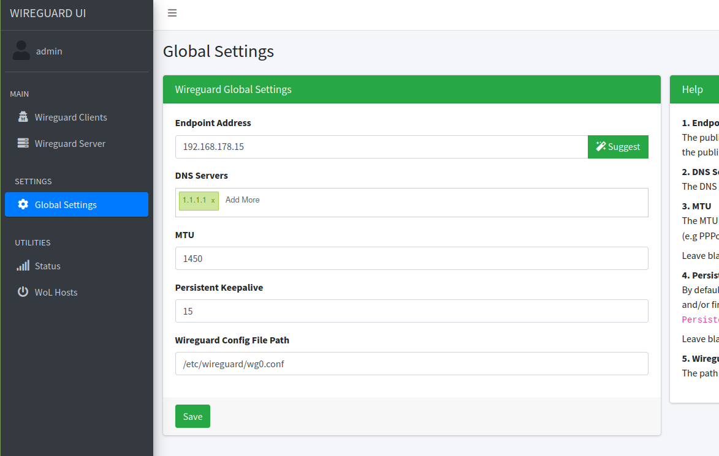Go to the Wireguard Server page
Image resolution: width=719 pixels, height=456 pixels.
click(70, 144)
